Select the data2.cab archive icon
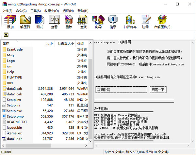 pos(5,89)
